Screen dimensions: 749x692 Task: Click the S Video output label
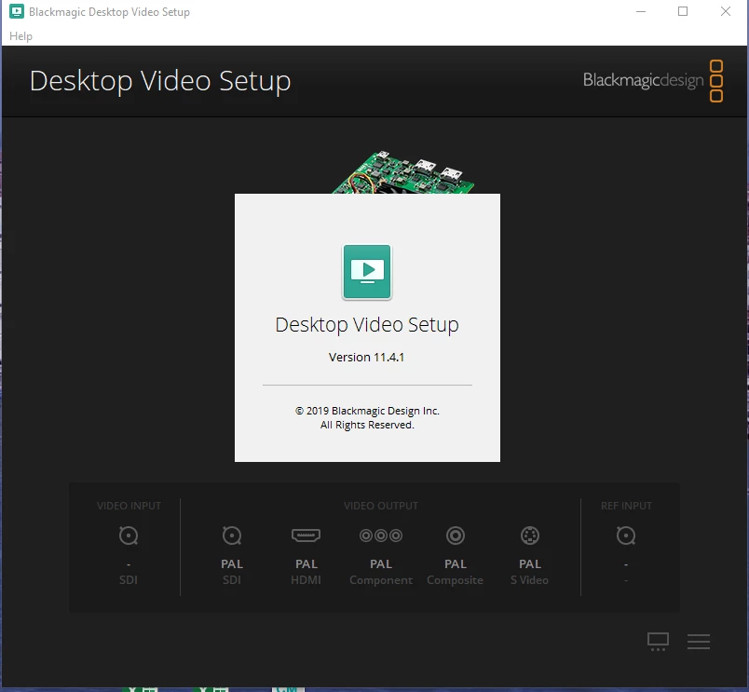click(529, 580)
